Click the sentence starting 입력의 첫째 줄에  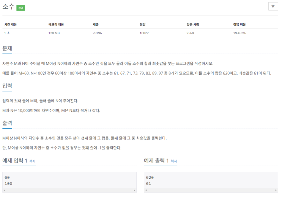pos(40,101)
